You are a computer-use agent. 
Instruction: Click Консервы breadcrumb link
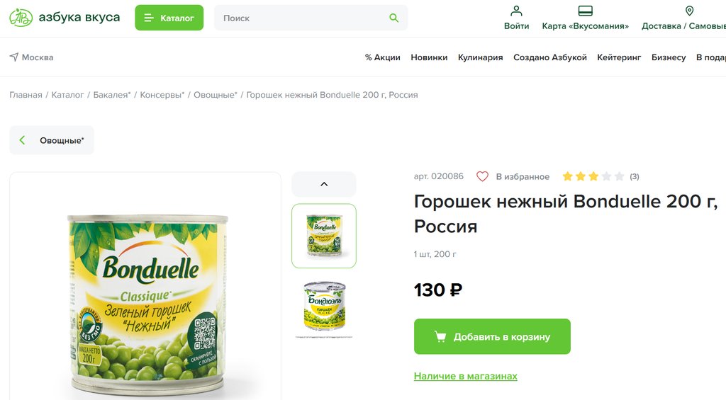[162, 95]
